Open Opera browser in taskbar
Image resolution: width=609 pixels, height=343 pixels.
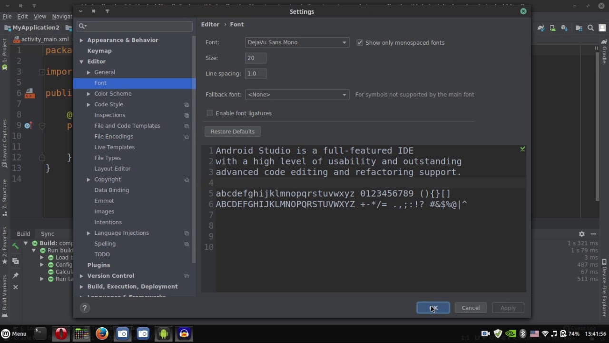point(61,333)
